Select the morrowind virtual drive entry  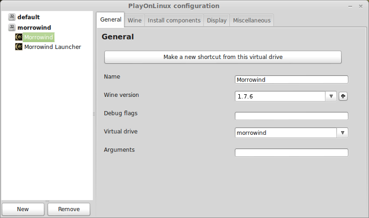point(34,27)
